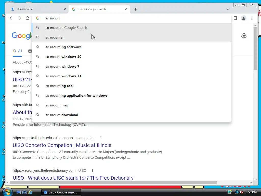Reload the current page

click(x=28, y=18)
